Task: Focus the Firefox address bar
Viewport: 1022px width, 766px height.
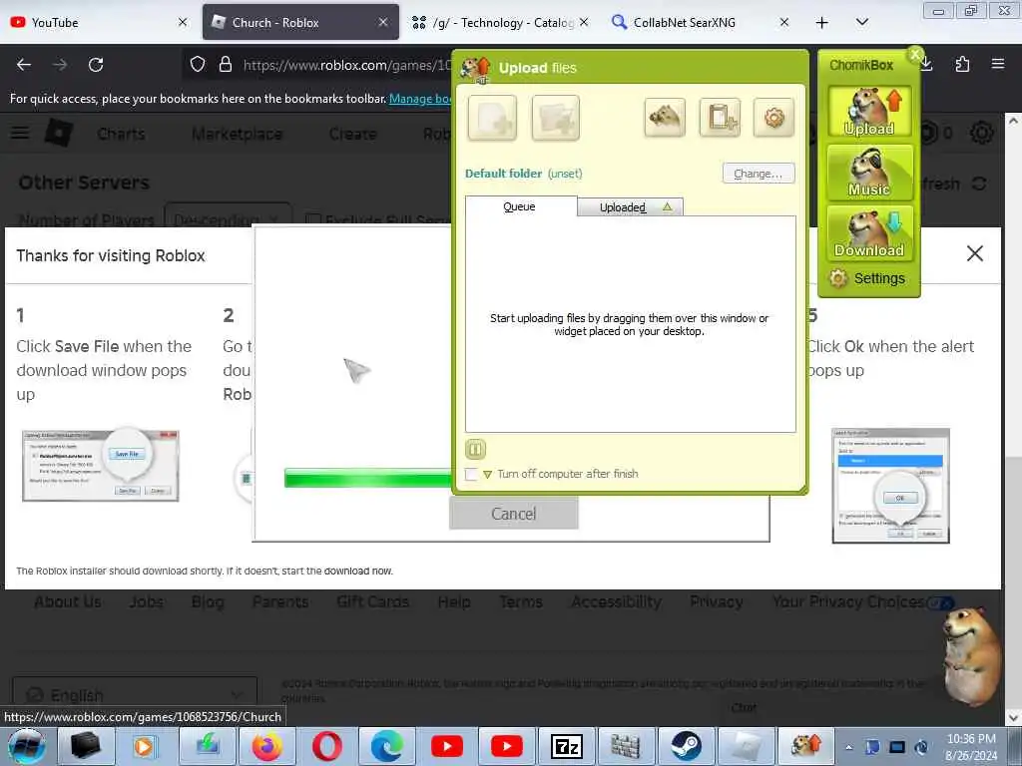Action: coord(346,65)
